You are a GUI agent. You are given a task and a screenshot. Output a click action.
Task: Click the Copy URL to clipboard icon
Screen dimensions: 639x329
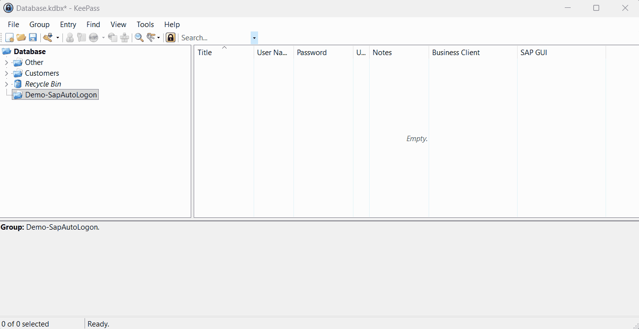point(113,37)
